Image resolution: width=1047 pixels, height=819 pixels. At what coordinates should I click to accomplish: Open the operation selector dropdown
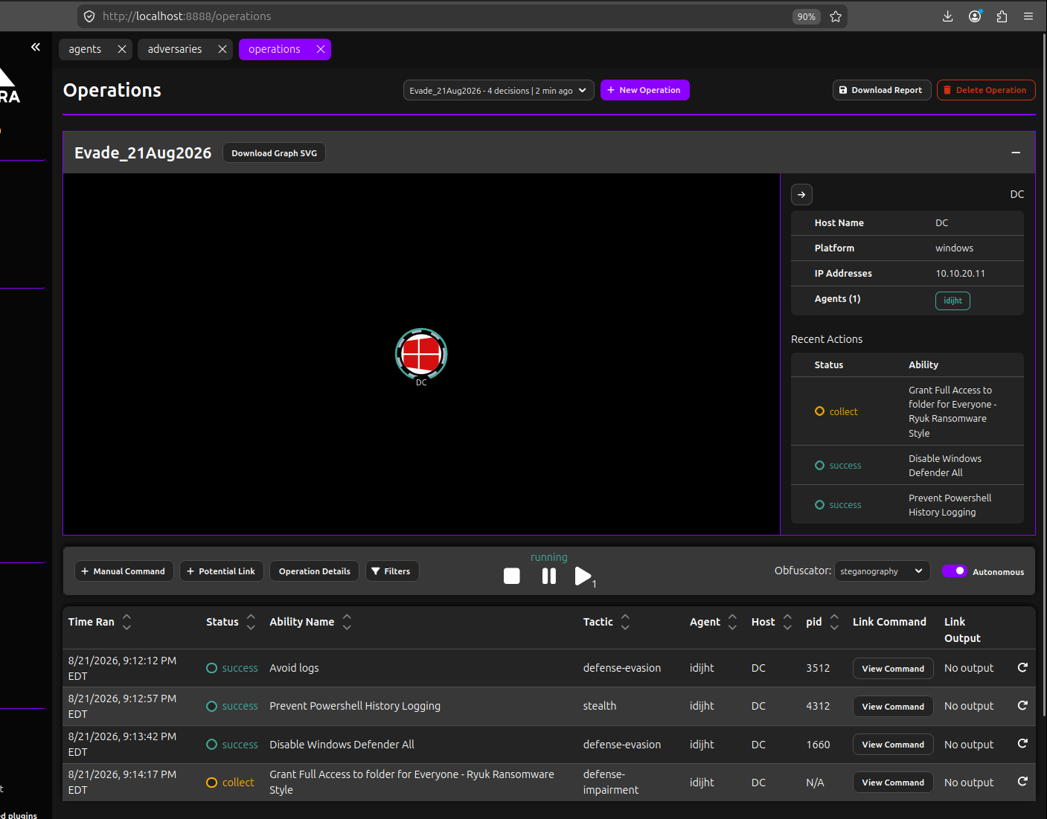(x=499, y=90)
